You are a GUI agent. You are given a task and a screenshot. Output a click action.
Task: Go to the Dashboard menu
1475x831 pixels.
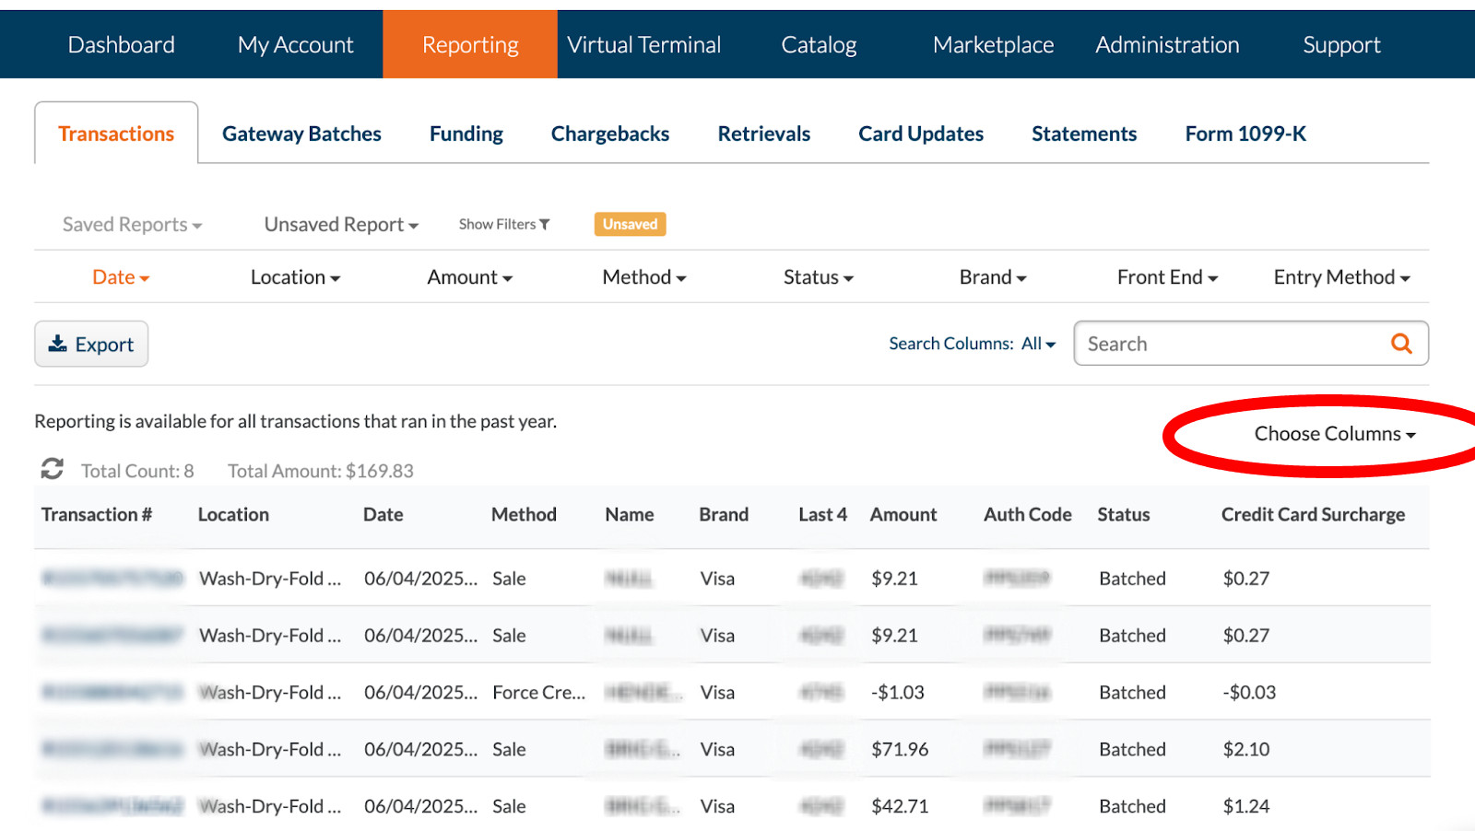click(122, 44)
